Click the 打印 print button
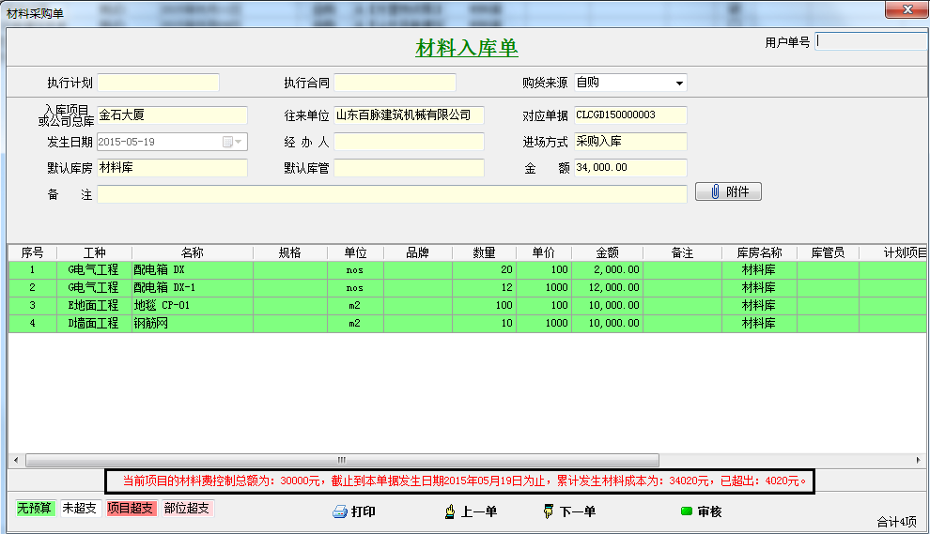Image resolution: width=930 pixels, height=534 pixels. click(x=354, y=511)
